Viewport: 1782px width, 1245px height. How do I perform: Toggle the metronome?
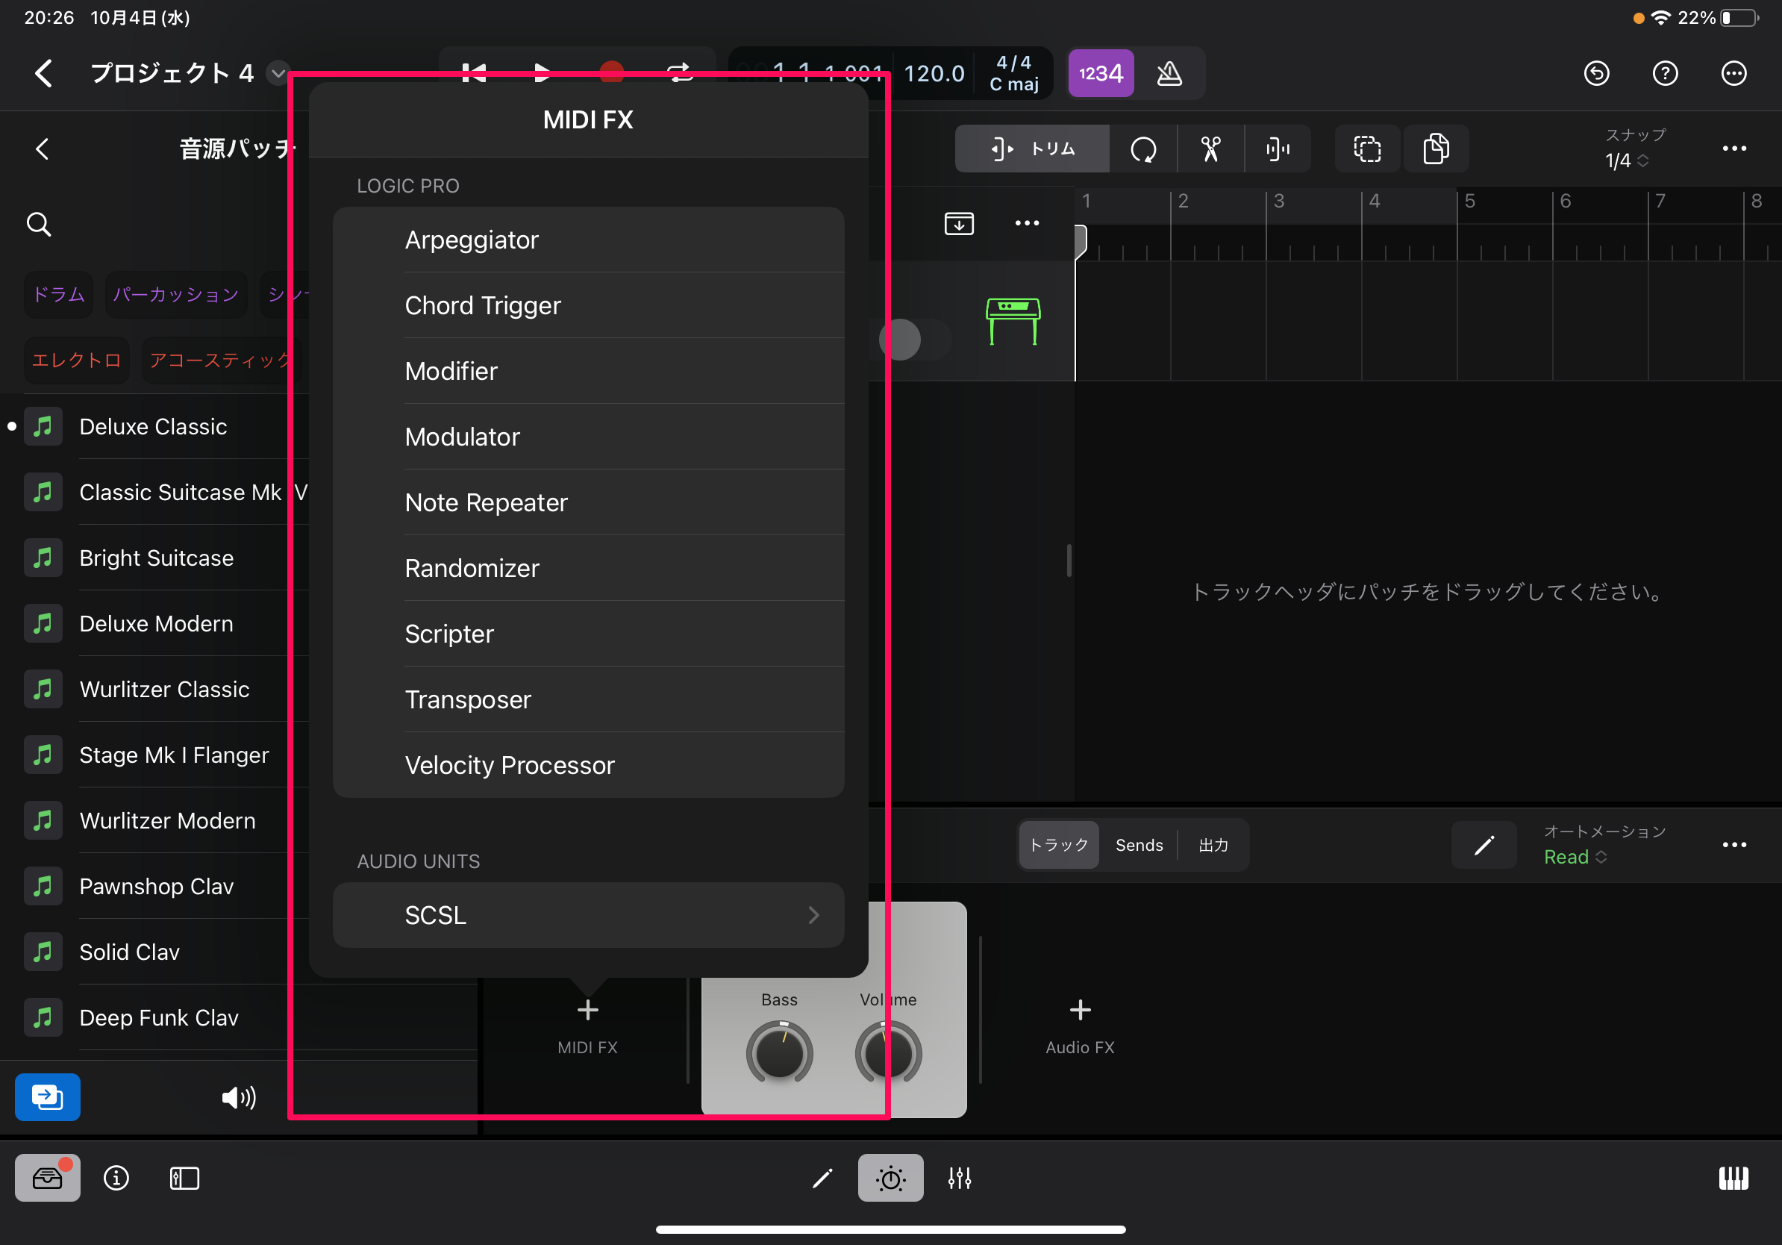pos(1169,73)
